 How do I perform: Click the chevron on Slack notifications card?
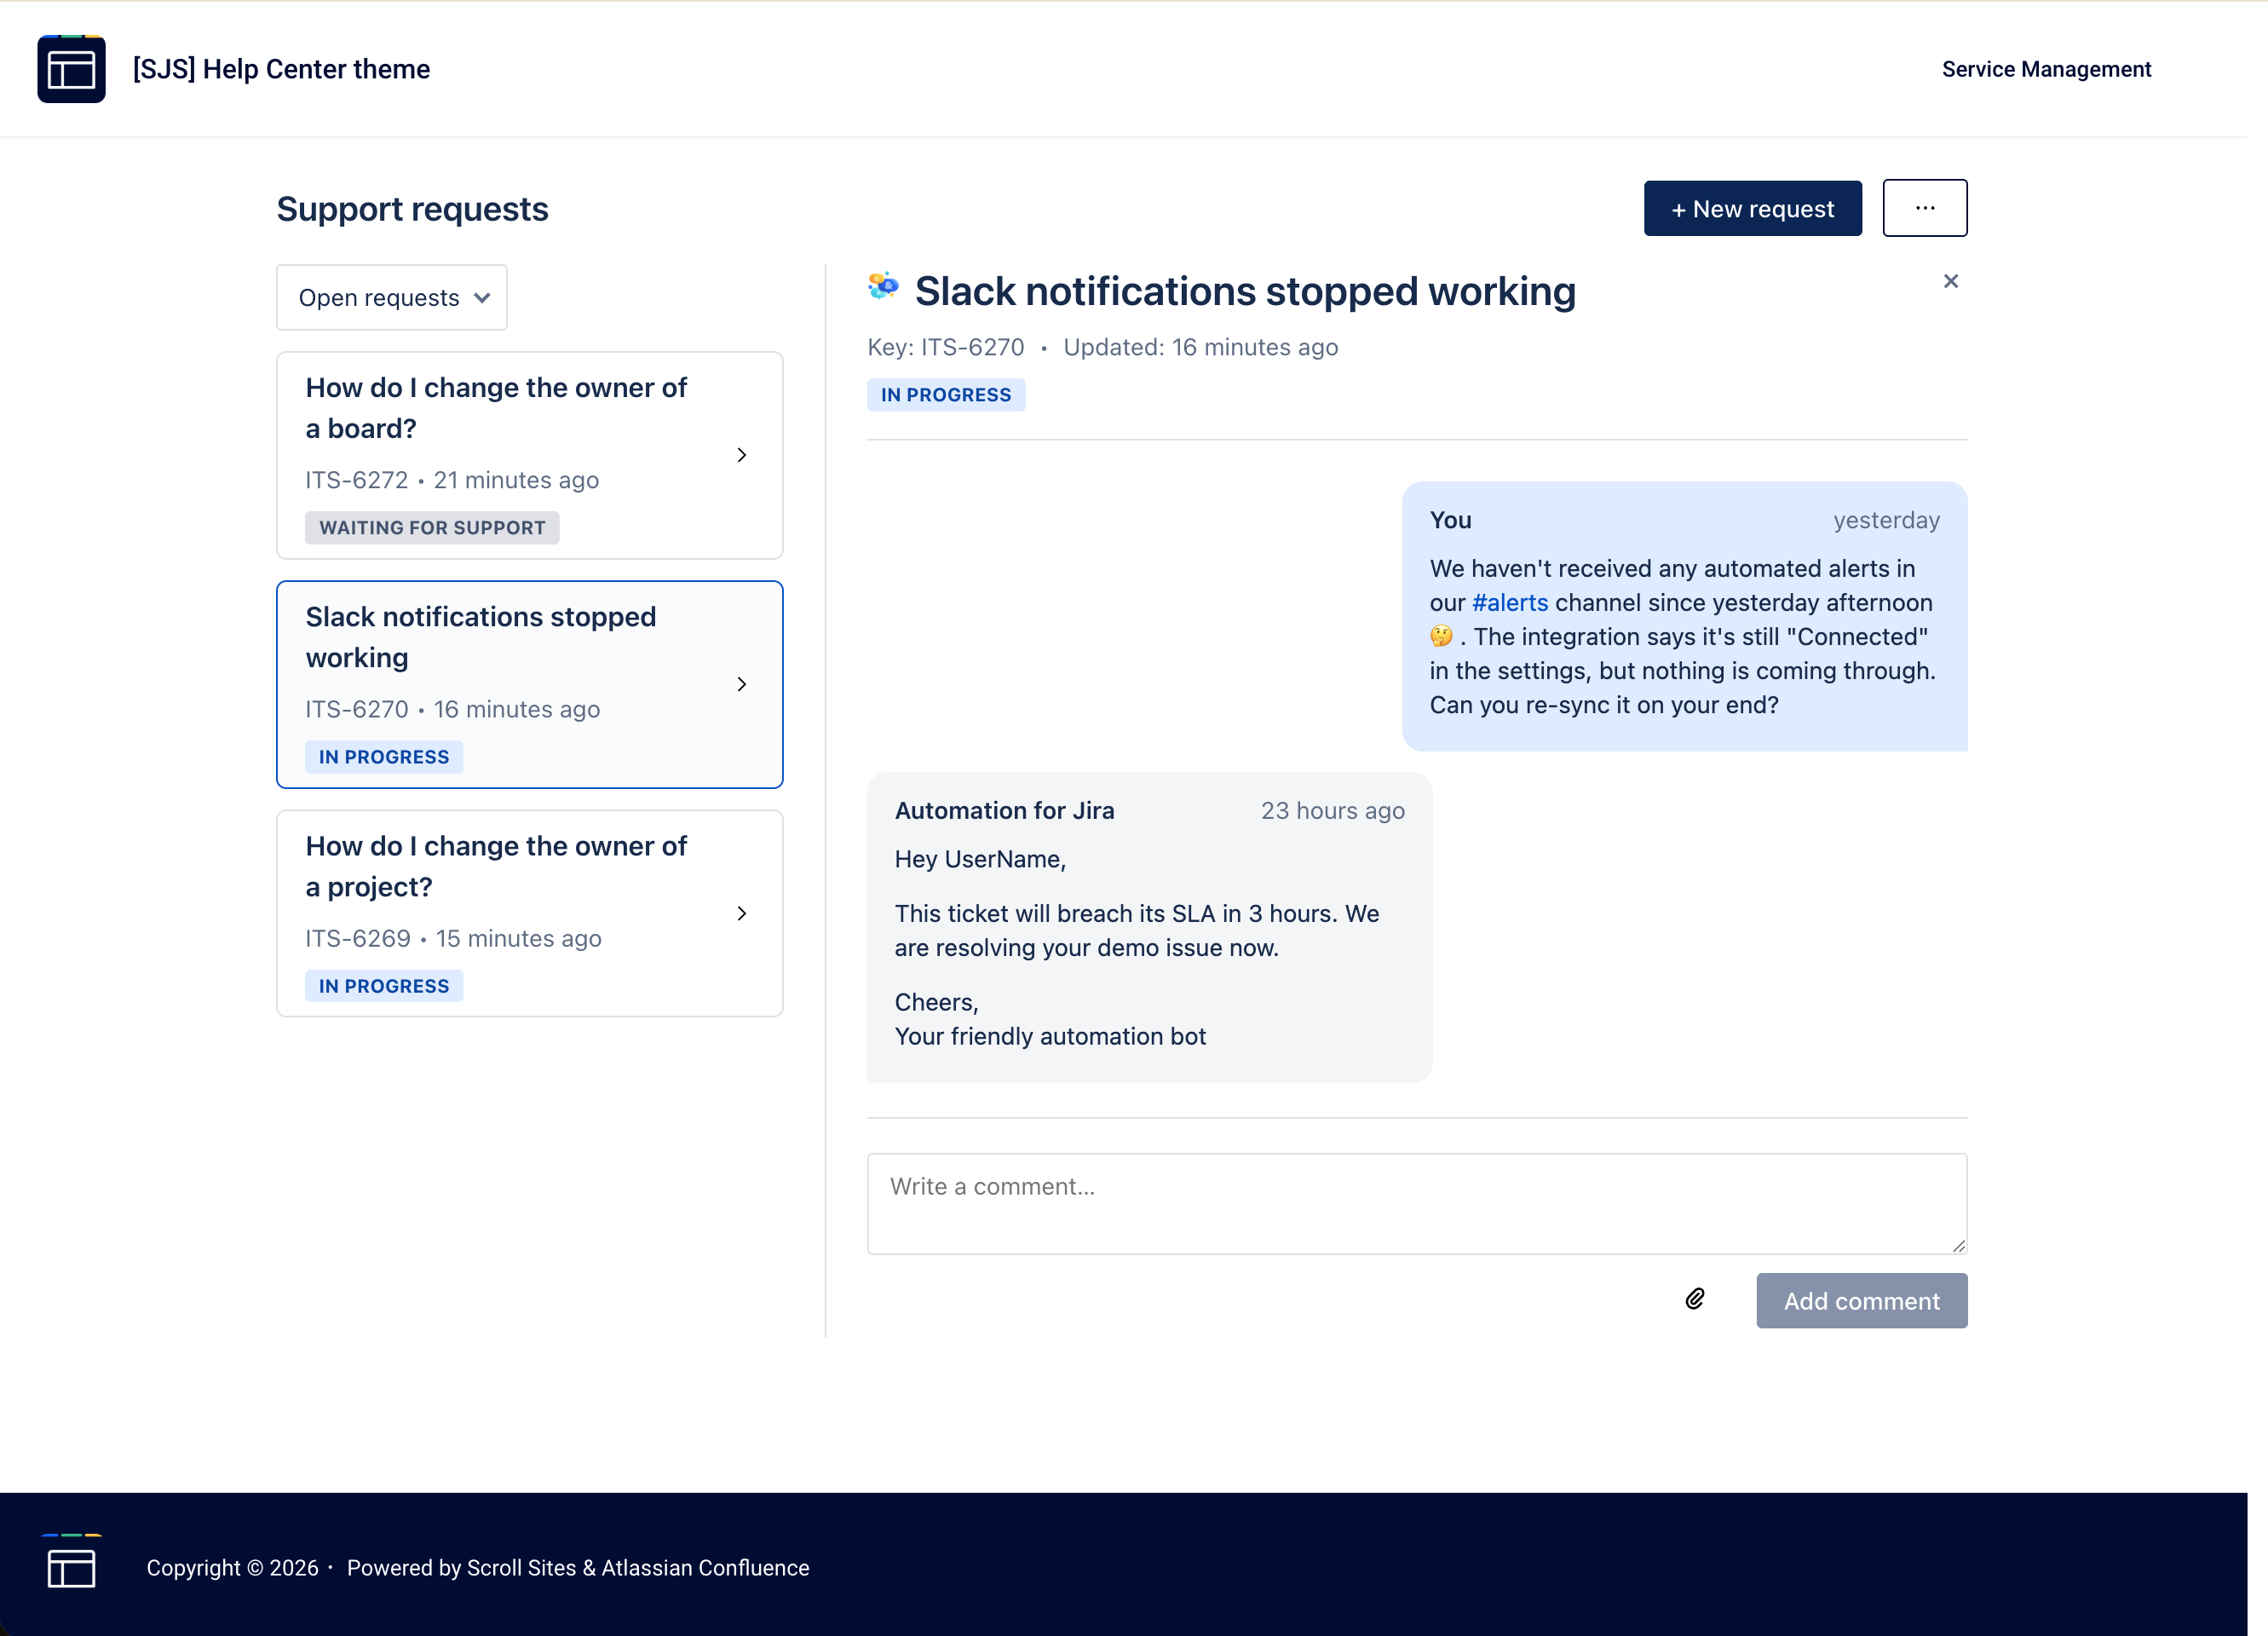click(x=741, y=684)
